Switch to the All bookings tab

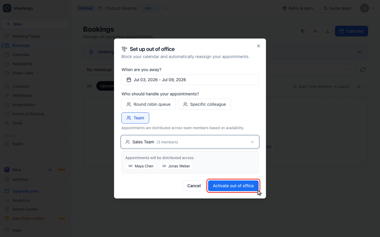click(x=89, y=86)
